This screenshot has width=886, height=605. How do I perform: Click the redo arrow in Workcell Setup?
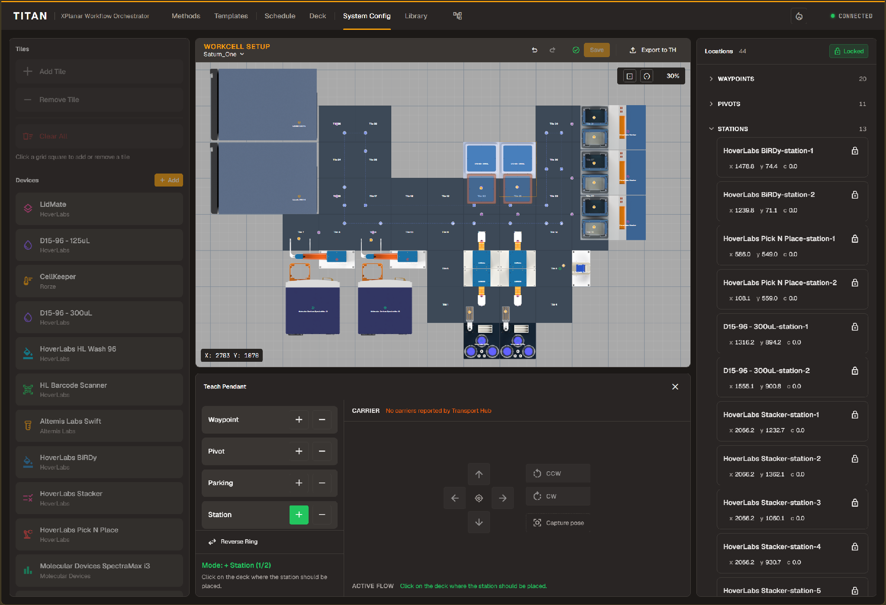552,50
